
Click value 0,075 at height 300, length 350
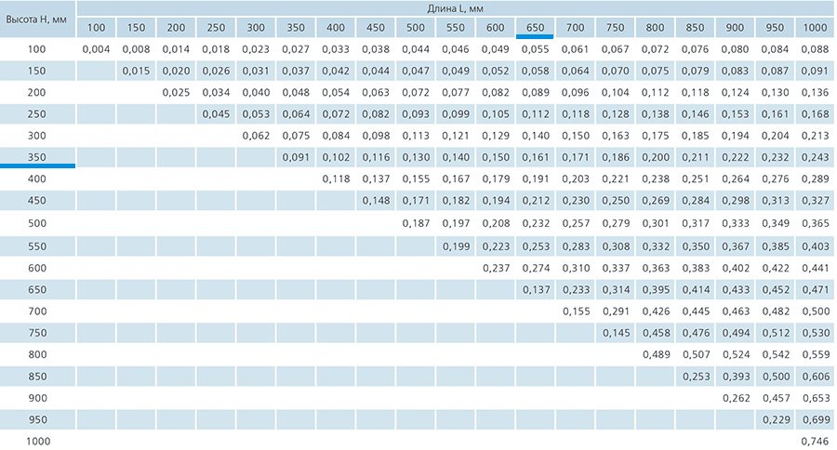(x=296, y=136)
